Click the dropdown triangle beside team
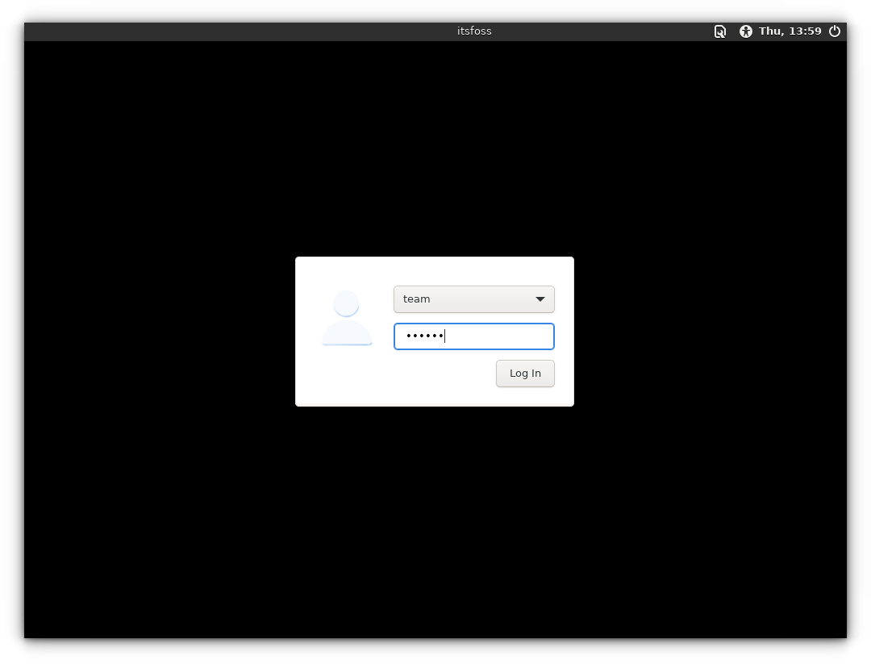 pos(540,299)
